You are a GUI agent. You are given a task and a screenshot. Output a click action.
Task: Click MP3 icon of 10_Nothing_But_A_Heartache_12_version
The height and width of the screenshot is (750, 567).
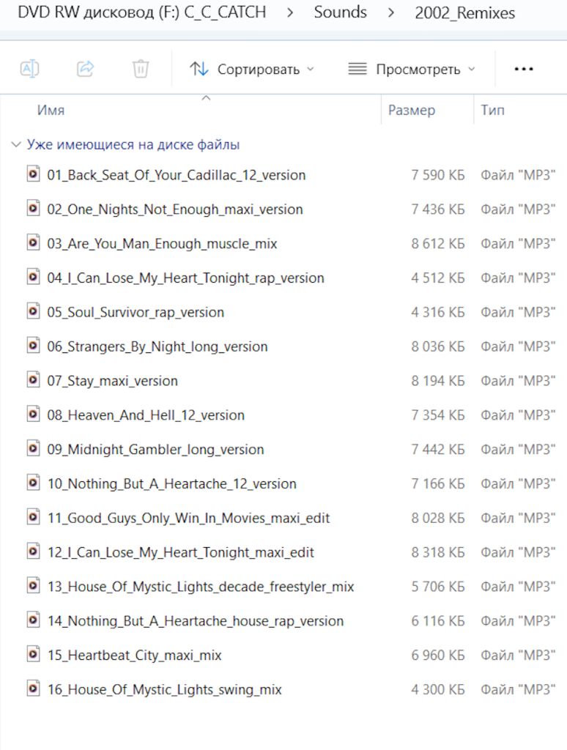pos(33,482)
